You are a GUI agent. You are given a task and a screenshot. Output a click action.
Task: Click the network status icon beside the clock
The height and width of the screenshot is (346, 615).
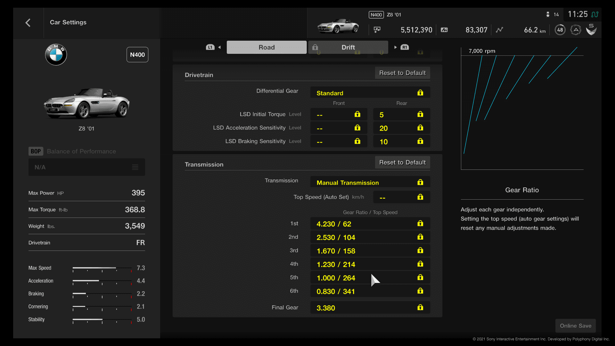click(x=595, y=14)
